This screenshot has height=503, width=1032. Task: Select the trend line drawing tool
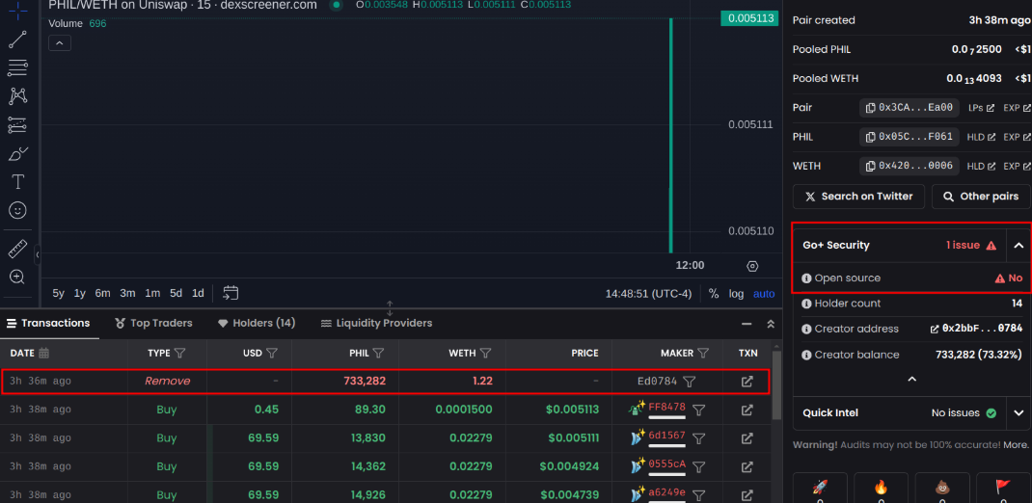tap(17, 40)
